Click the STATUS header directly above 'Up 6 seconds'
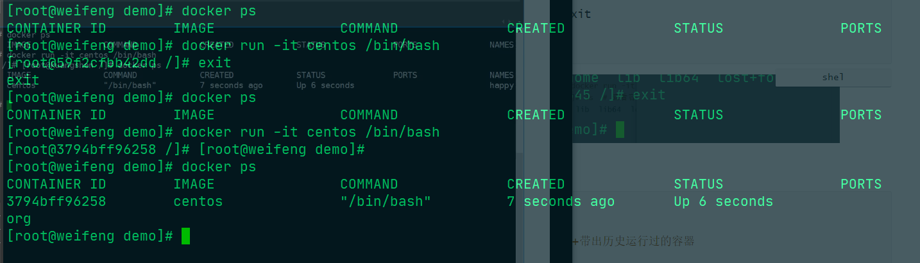920x263 pixels. coord(698,184)
